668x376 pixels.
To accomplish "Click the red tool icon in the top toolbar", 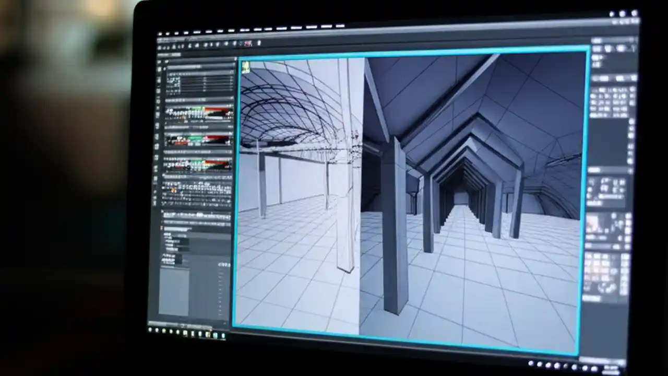I will [248, 44].
